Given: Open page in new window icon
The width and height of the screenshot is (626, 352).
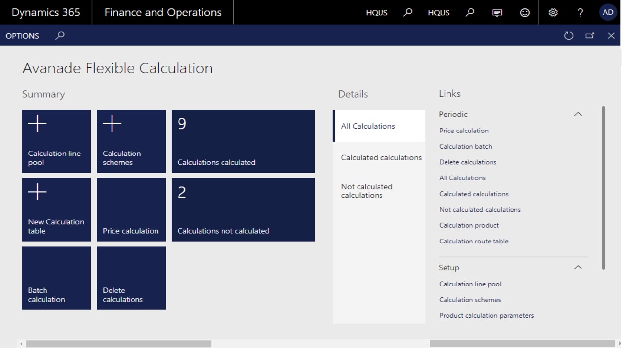Looking at the screenshot, I should pyautogui.click(x=590, y=36).
